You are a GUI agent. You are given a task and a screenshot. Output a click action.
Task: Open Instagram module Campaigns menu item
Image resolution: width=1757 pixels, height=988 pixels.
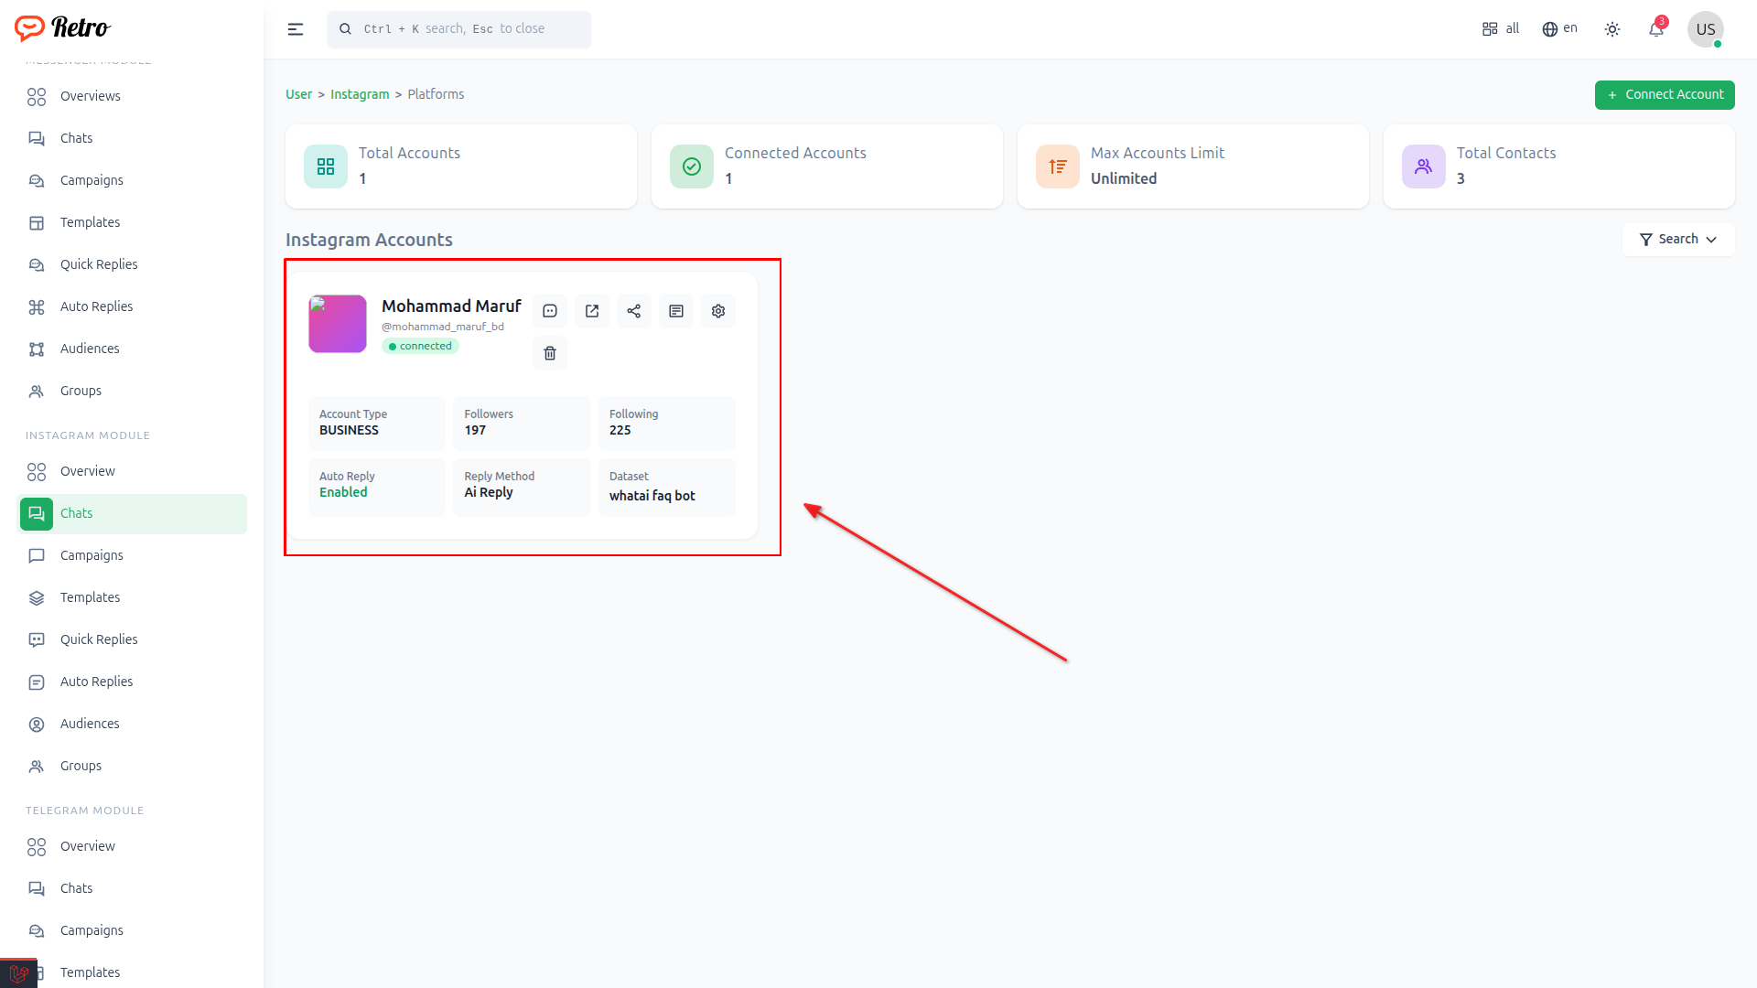click(92, 555)
